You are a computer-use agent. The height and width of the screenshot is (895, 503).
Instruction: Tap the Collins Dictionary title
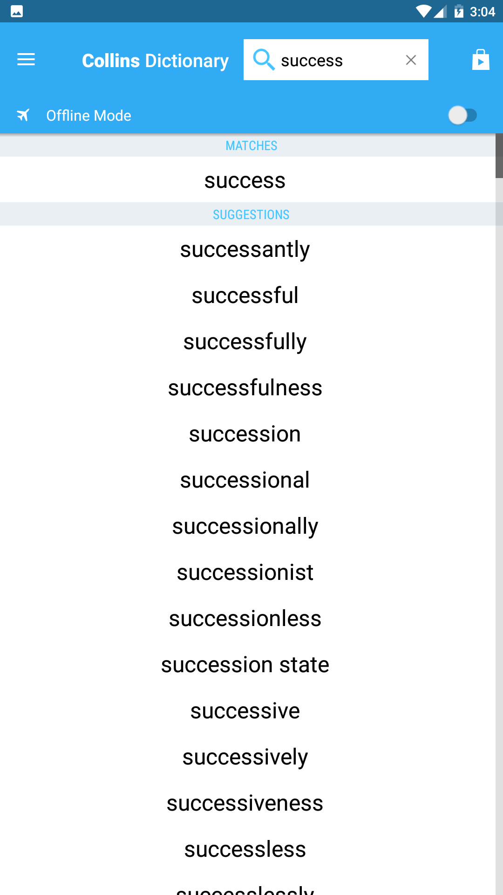coord(155,61)
